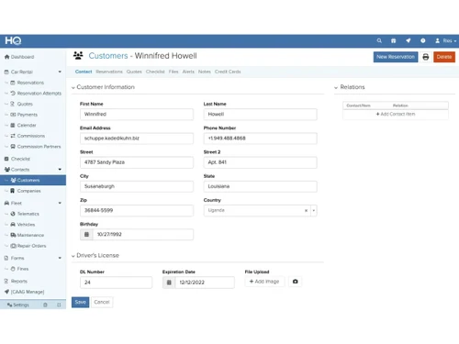
Task: Click the trash icon beside Settings
Action: (45, 305)
